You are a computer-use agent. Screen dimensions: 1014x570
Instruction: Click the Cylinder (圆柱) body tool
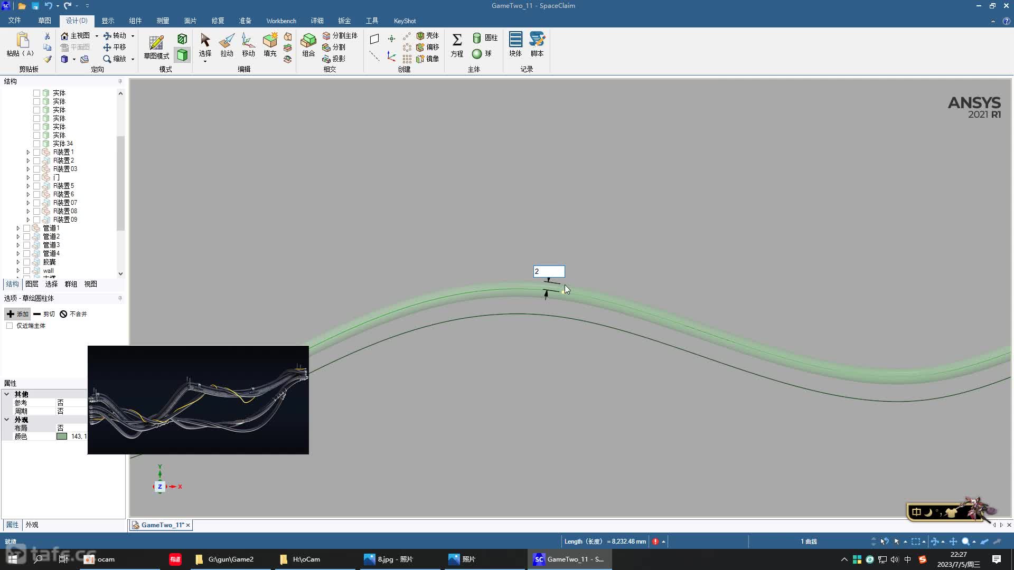coord(485,37)
